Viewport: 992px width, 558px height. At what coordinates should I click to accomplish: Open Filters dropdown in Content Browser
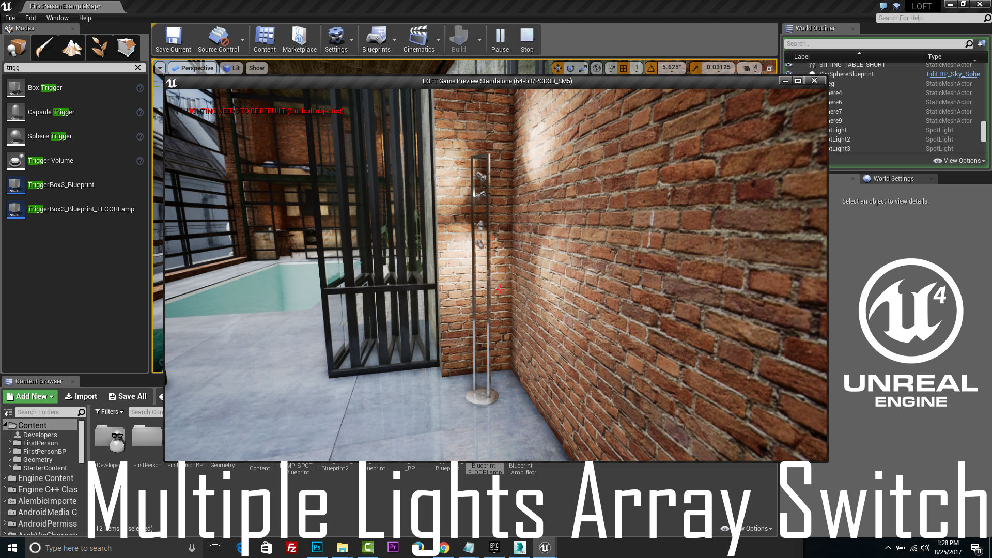[x=110, y=412]
